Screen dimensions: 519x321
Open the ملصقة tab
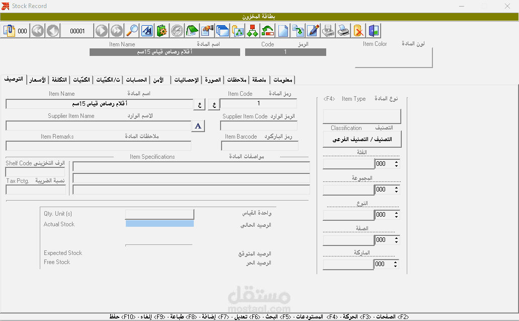click(x=259, y=80)
